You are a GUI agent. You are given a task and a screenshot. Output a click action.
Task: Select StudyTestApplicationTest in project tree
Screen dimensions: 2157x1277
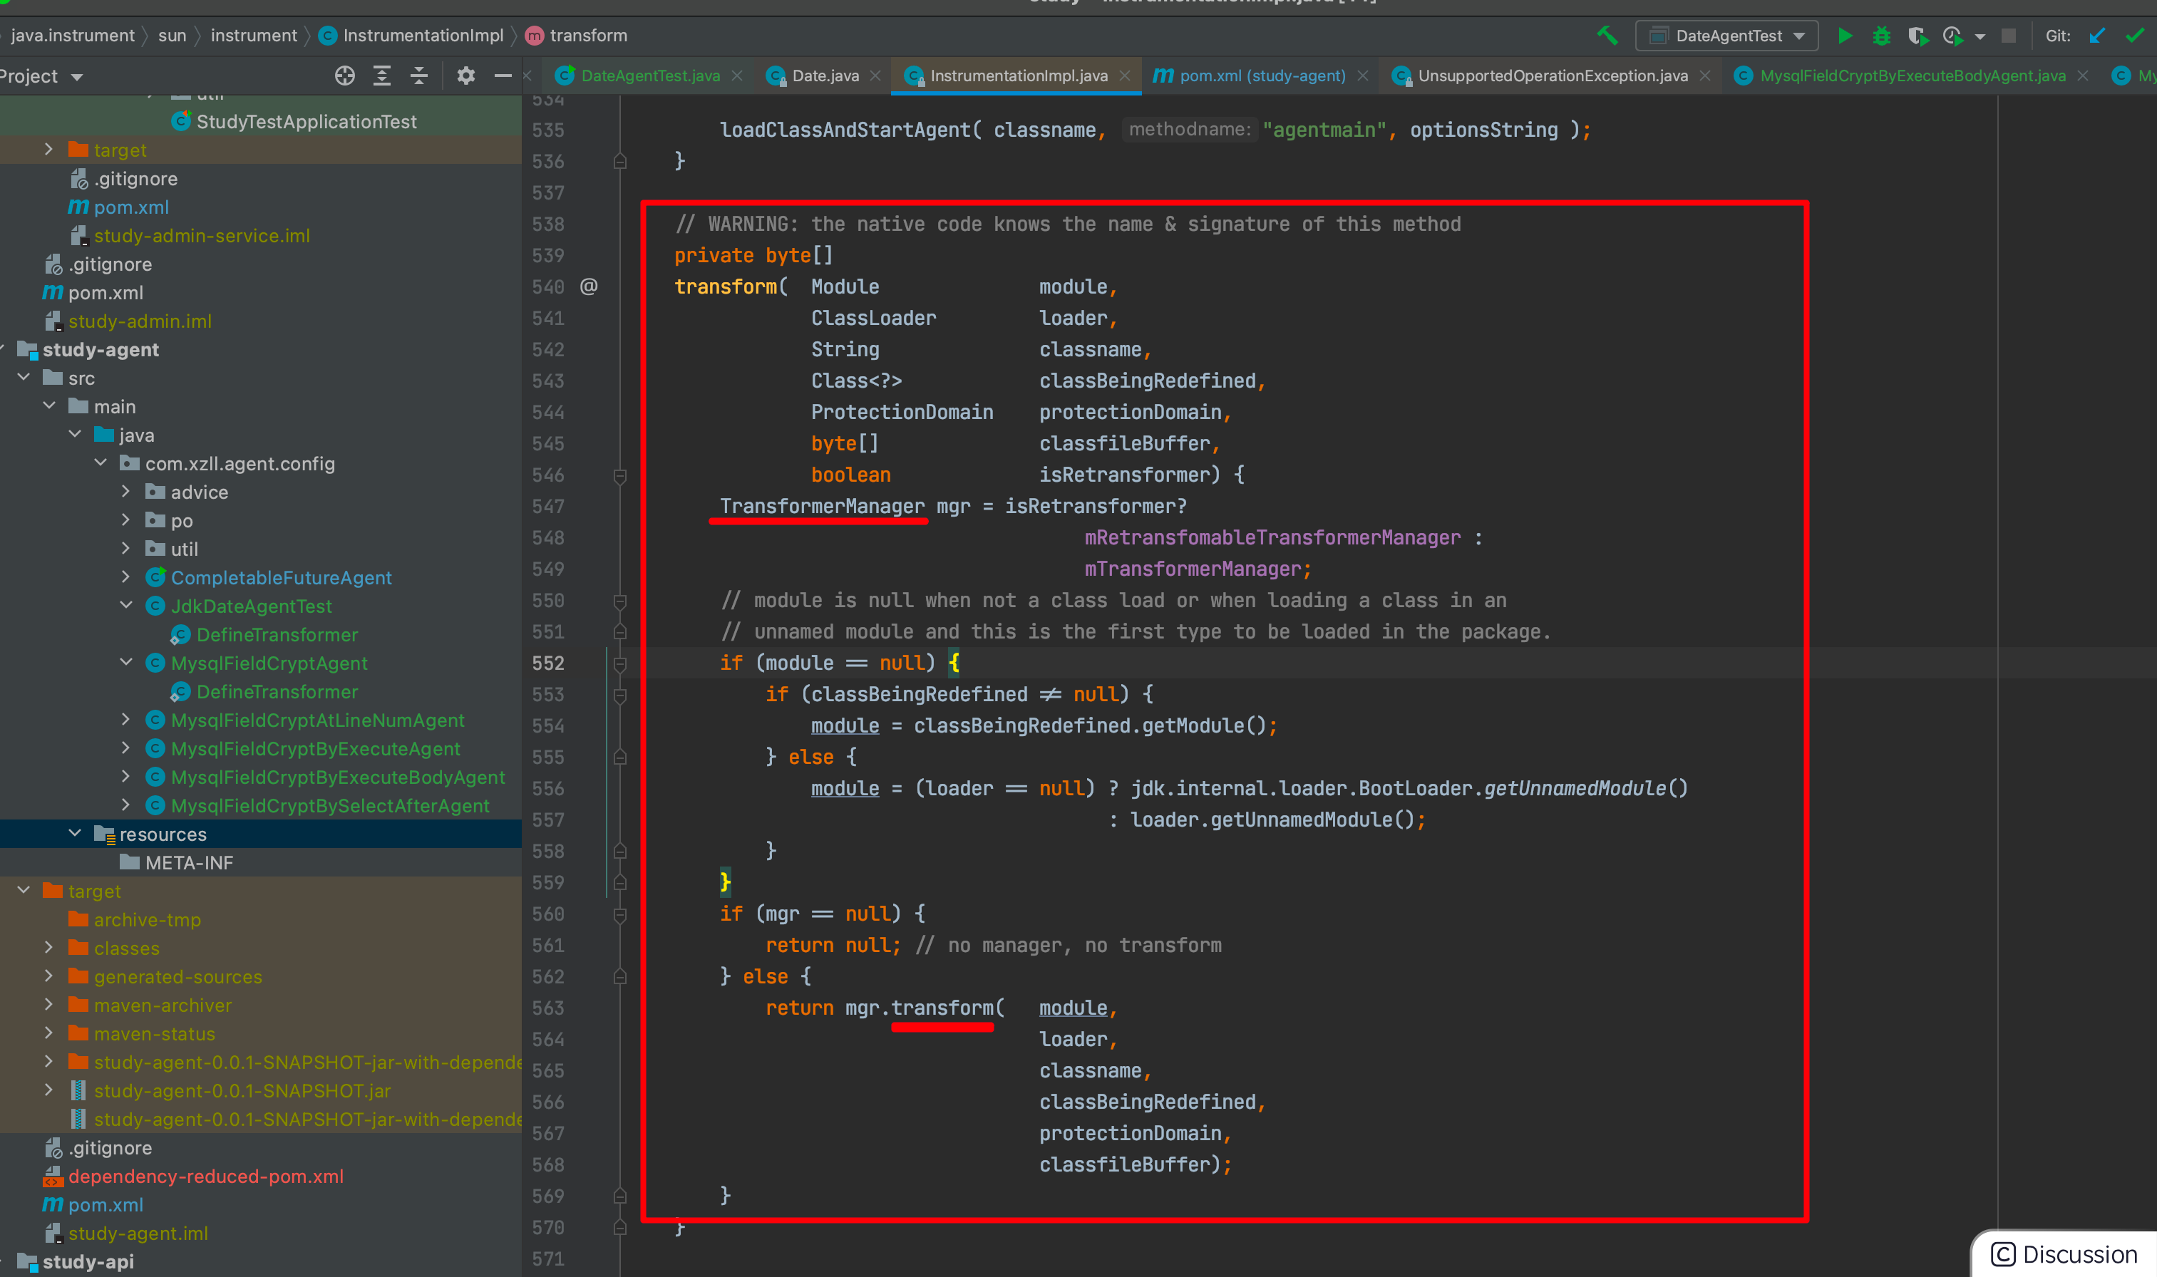(306, 121)
